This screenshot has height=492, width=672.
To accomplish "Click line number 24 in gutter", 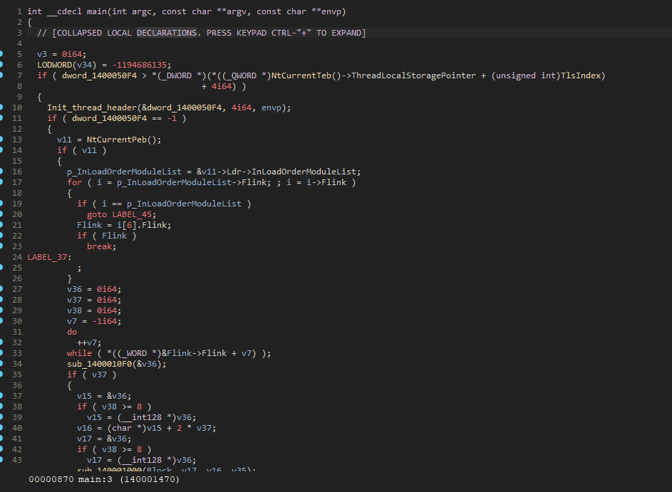I will point(17,257).
